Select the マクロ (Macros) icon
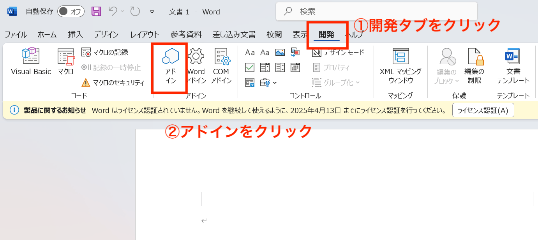 coord(65,61)
